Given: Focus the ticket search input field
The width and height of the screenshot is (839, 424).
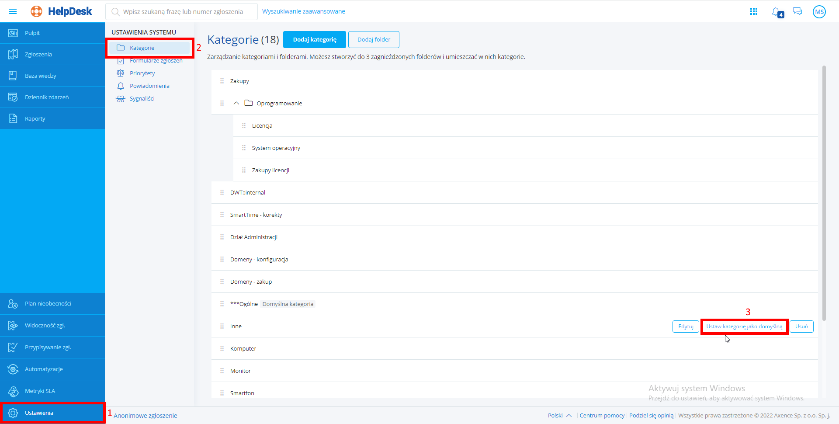Looking at the screenshot, I should (181, 12).
